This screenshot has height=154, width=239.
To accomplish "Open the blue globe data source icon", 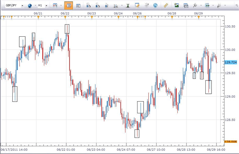I will coord(30,6).
